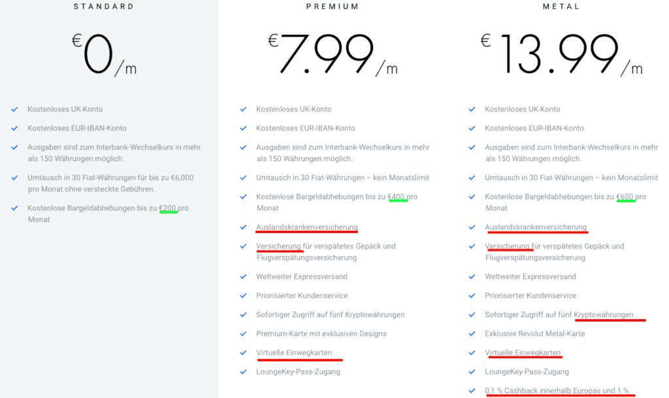669x398 pixels.
Task: Open Virtuelle Einwegkarten in the Metal column
Action: click(x=523, y=353)
